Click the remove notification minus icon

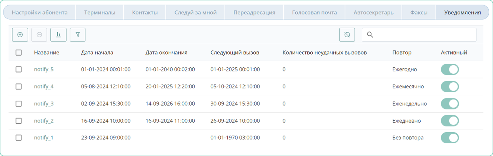click(x=39, y=35)
